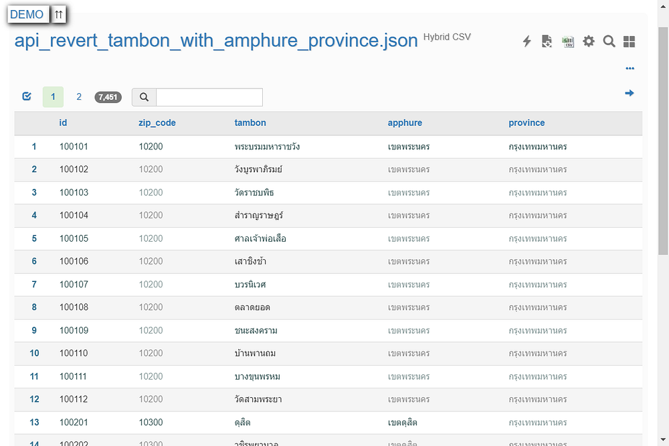Screen dimensions: 669x446
Task: Click inside the table search input field
Action: pos(209,97)
